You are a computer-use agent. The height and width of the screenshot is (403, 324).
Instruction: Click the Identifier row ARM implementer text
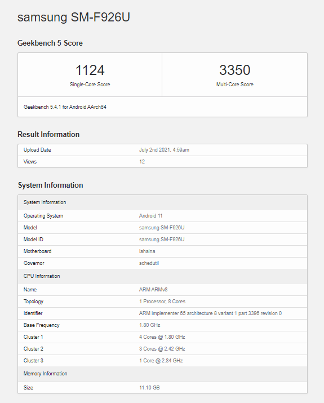click(210, 313)
